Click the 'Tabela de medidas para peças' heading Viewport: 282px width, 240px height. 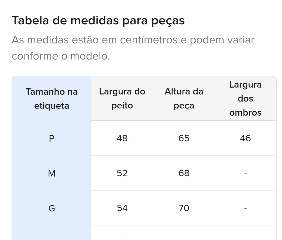click(x=98, y=21)
